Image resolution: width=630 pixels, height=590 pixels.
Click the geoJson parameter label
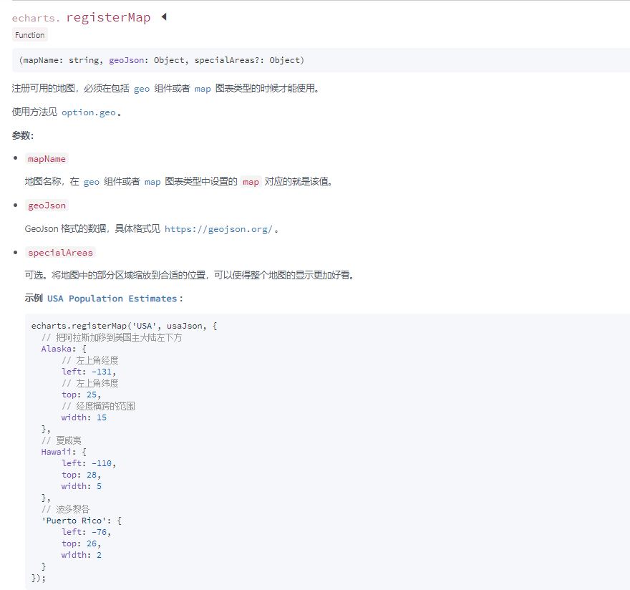tap(47, 205)
